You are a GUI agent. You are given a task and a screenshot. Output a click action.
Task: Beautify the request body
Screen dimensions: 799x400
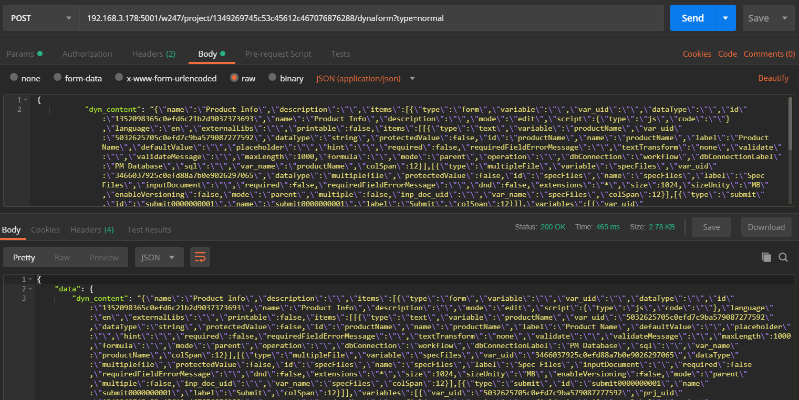click(773, 78)
